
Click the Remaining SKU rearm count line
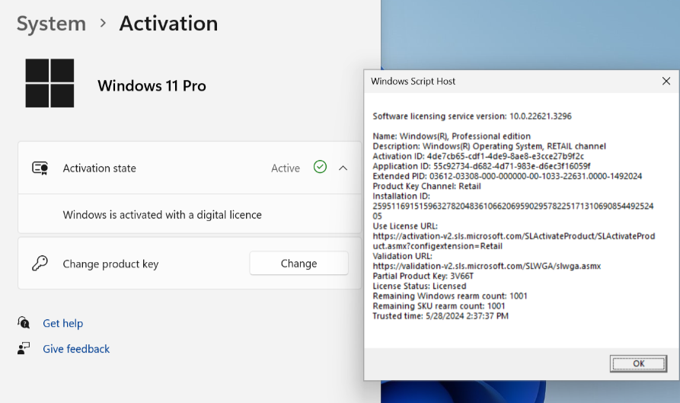click(439, 305)
